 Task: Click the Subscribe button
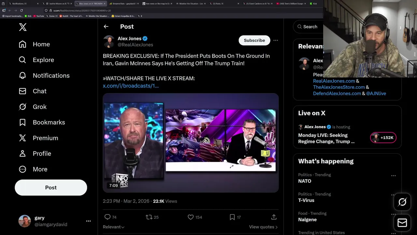click(x=254, y=40)
